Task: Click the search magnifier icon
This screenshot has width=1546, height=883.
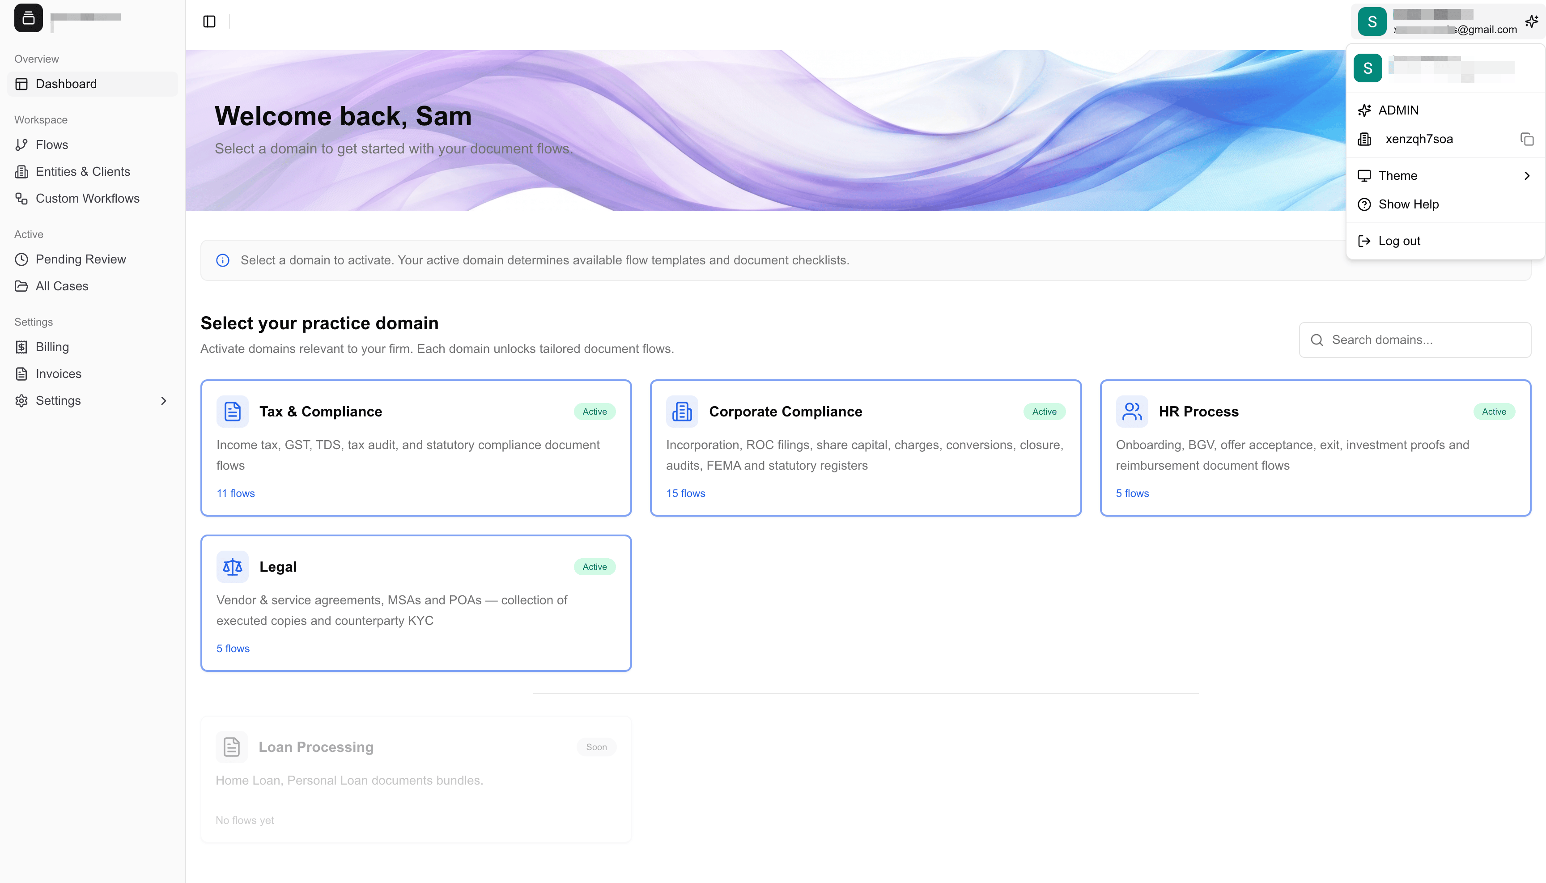Action: pos(1317,340)
